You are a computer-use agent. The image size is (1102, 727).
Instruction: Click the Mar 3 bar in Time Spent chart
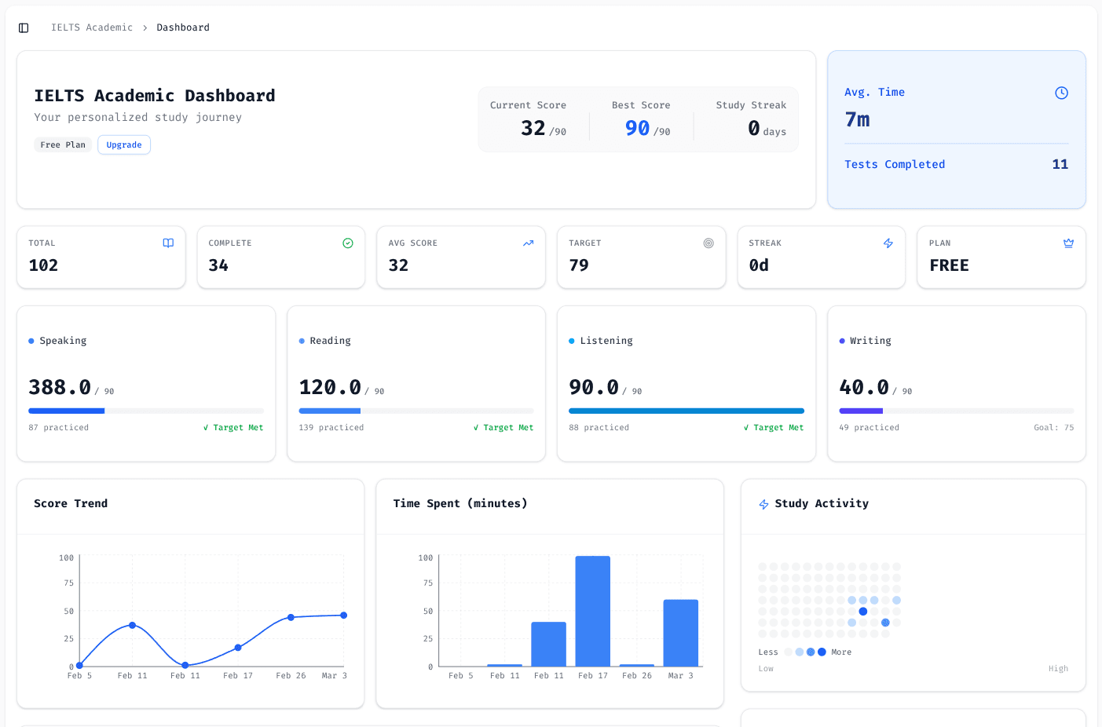(x=681, y=633)
